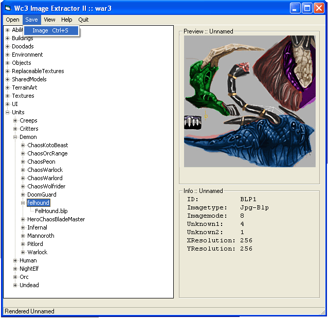The width and height of the screenshot is (328, 318).
Task: Click the BLP1 ID value
Action: pos(248,199)
